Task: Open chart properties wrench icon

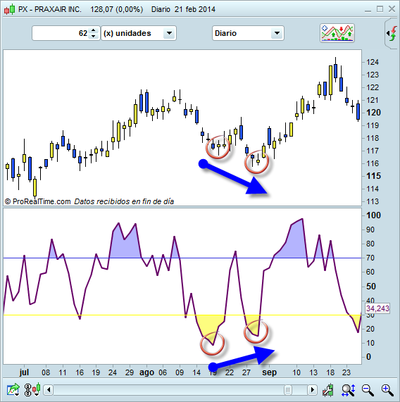Action: pos(328,390)
